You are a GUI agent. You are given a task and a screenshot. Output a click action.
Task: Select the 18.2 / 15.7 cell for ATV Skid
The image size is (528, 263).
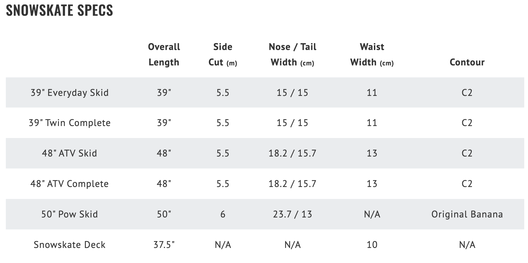[292, 153]
